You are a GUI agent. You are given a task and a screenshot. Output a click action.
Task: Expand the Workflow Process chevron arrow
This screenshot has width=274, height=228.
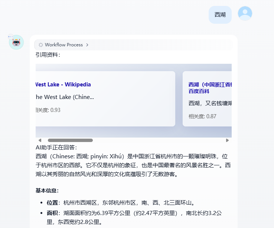[x=87, y=45]
